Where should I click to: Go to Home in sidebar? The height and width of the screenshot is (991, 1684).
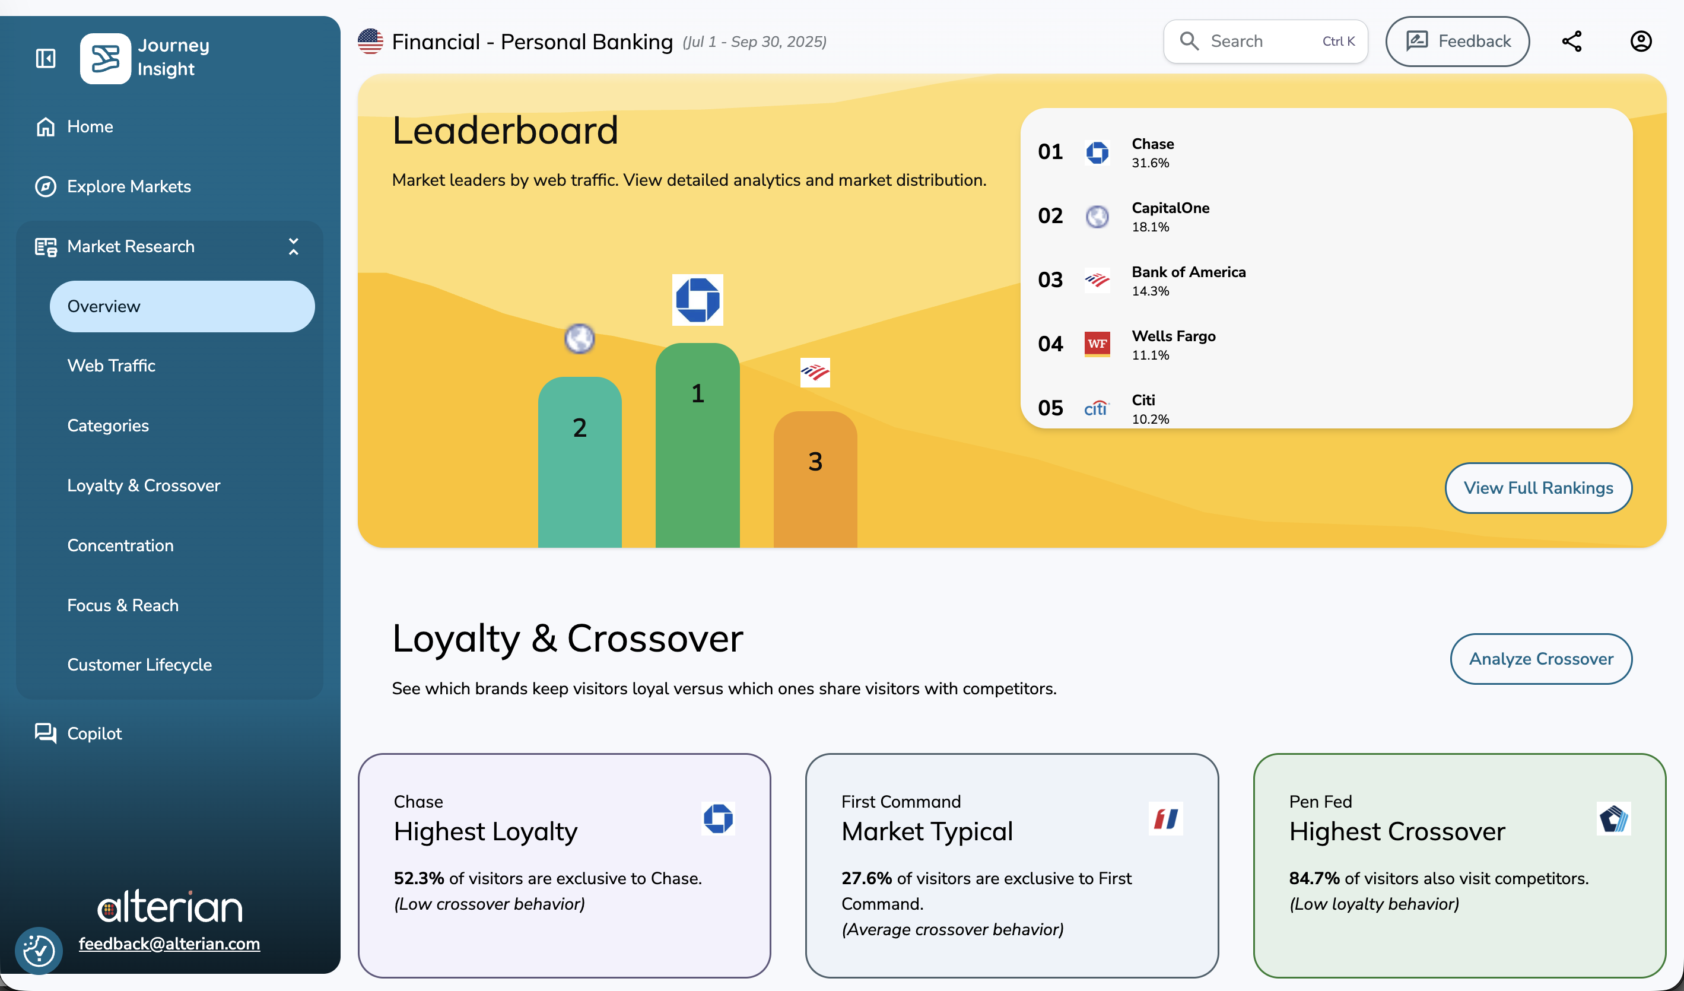click(x=90, y=126)
